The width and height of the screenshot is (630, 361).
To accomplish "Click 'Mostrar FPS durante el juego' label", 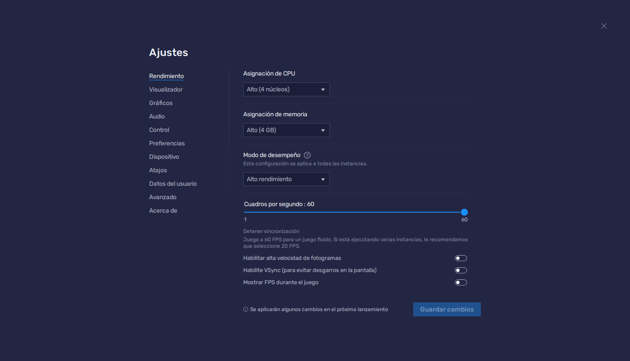I will pyautogui.click(x=281, y=282).
